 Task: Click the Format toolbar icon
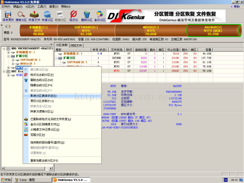pos(73,16)
